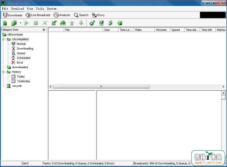Click the Broadcasts status bar text
The height and width of the screenshot is (167, 227).
pyautogui.click(x=162, y=163)
